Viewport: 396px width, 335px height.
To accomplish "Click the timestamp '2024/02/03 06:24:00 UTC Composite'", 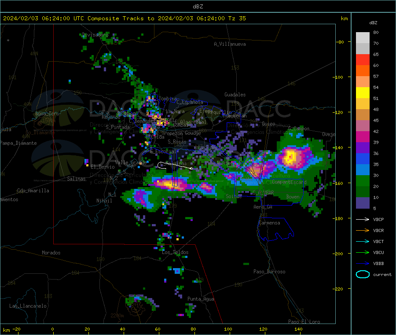I will coord(61,18).
